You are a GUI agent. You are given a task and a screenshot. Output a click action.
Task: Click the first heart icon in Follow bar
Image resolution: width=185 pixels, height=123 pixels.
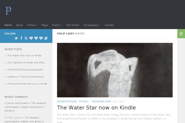point(31,38)
